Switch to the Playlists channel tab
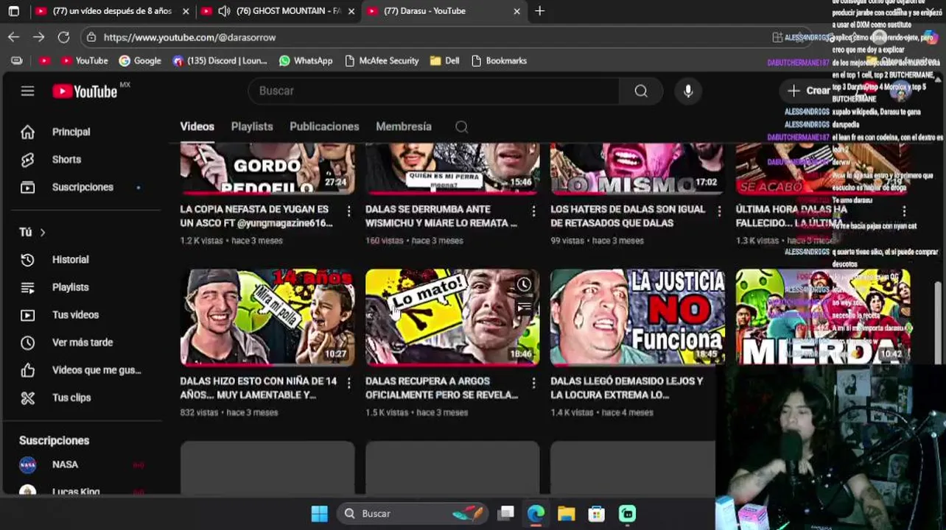Viewport: 946px width, 530px height. pos(252,127)
